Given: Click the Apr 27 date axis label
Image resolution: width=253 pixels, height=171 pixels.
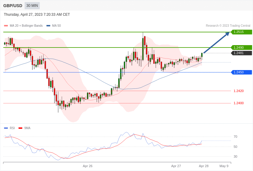Looking at the screenshot, I should [x=176, y=166].
